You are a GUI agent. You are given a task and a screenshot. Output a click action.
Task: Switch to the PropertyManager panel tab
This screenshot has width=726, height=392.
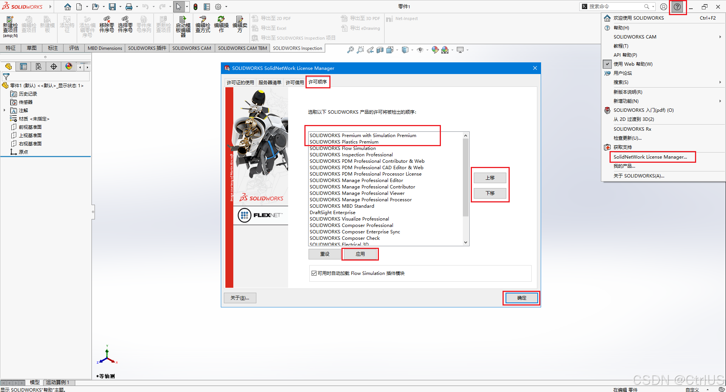[23, 67]
